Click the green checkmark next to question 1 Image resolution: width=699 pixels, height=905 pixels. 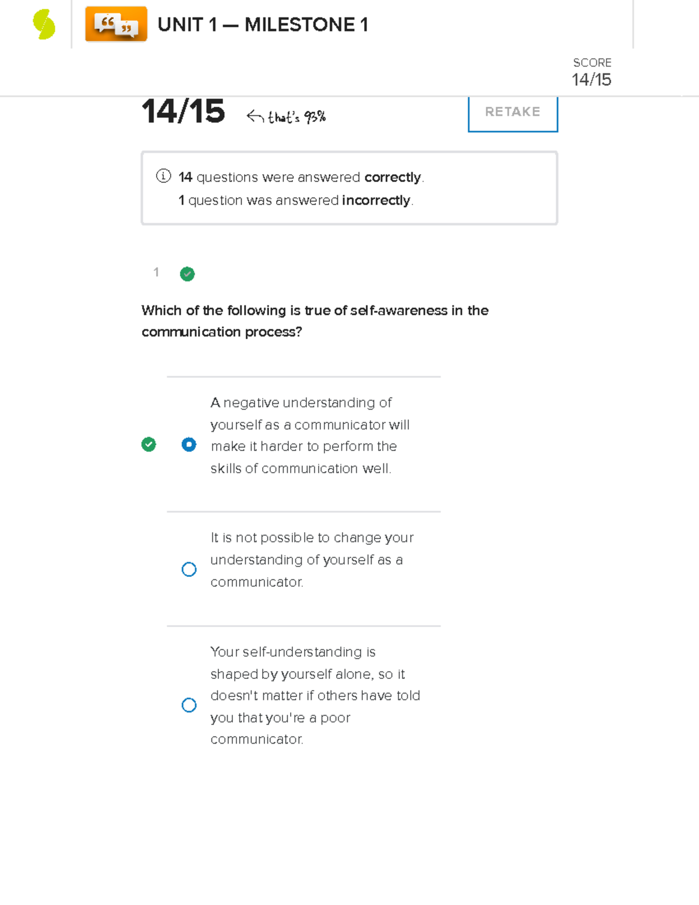click(187, 274)
